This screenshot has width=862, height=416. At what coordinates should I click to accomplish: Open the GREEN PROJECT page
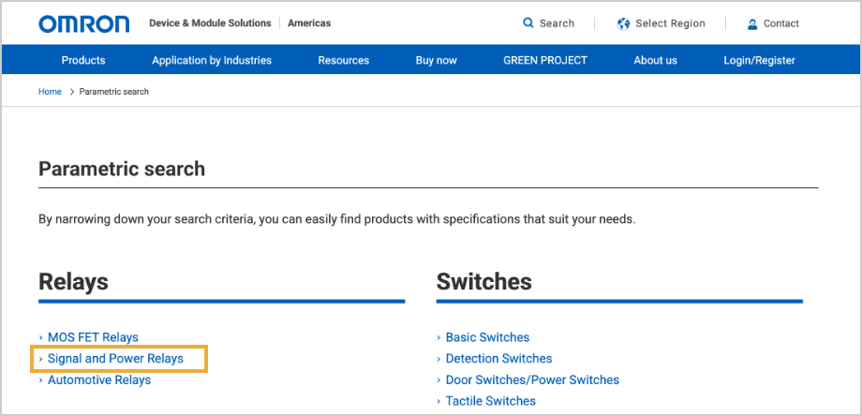coord(545,60)
